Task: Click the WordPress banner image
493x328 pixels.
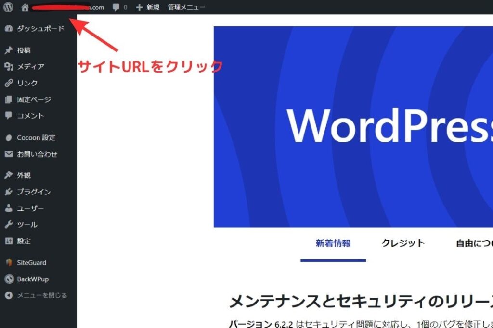Action: click(x=353, y=127)
